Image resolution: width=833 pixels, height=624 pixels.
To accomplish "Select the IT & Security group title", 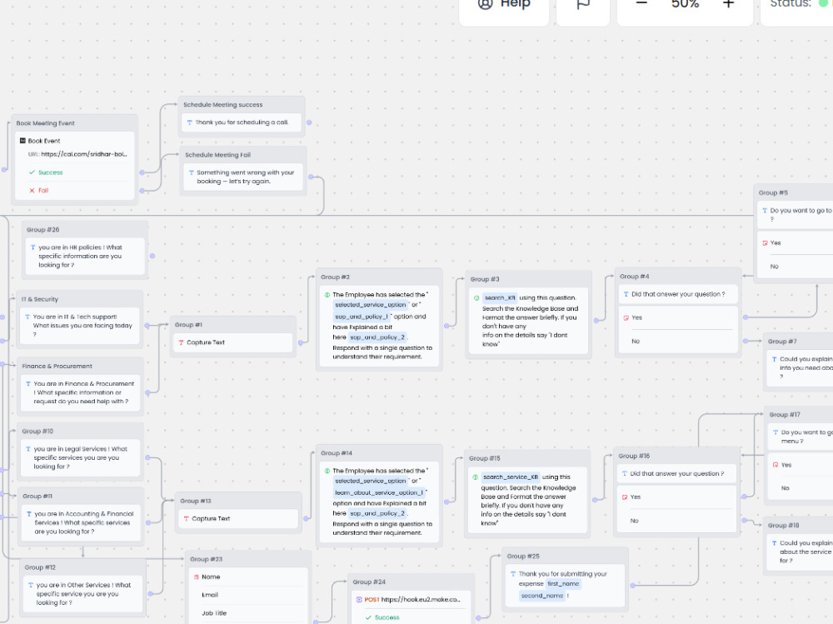I will coord(39,299).
